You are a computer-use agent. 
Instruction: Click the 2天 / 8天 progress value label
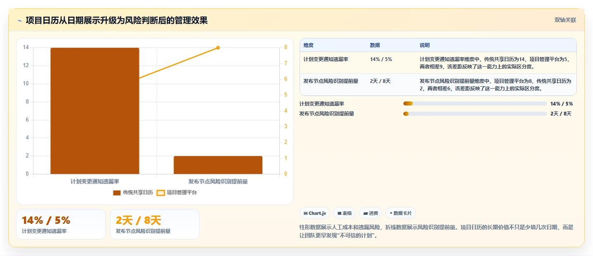tap(561, 114)
